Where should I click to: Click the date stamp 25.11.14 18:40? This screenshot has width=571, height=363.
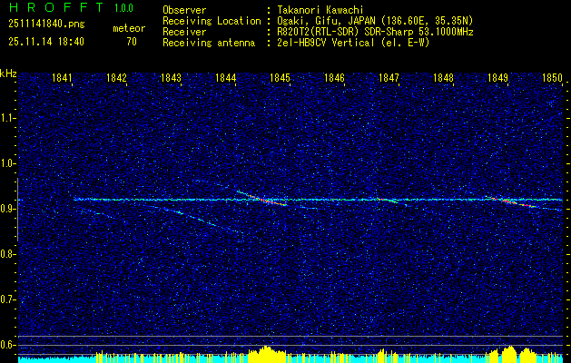coord(46,42)
